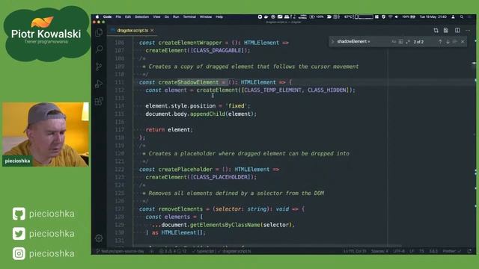Click the 'fixed' string on line 114

[237, 106]
